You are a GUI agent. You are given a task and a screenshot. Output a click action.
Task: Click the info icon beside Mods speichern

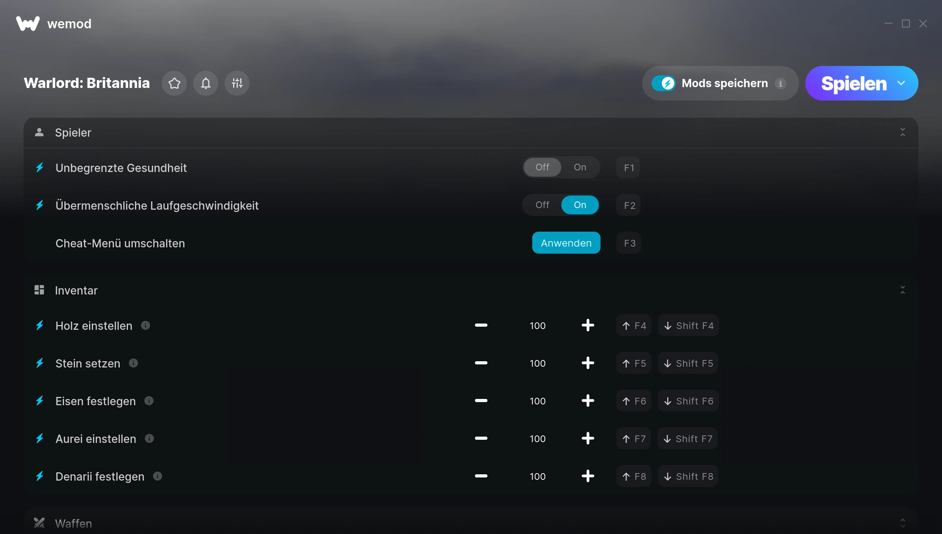tap(781, 84)
